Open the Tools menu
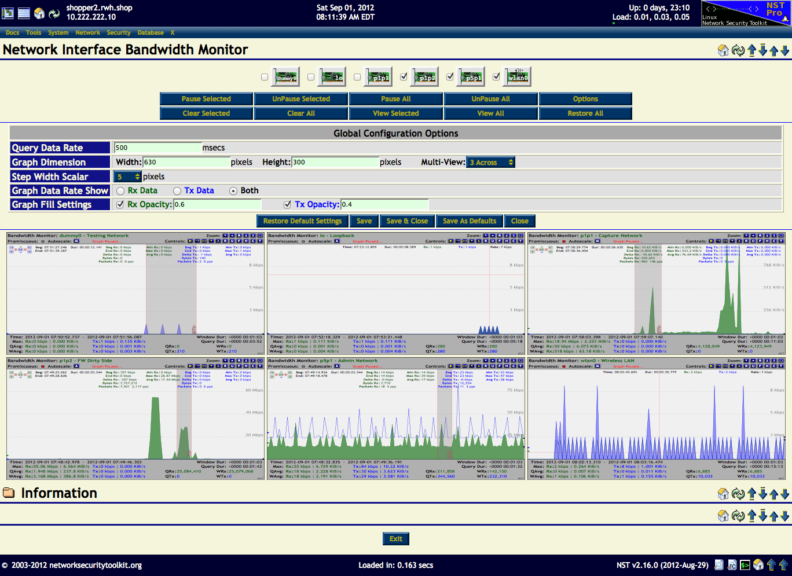792x576 pixels. click(34, 33)
